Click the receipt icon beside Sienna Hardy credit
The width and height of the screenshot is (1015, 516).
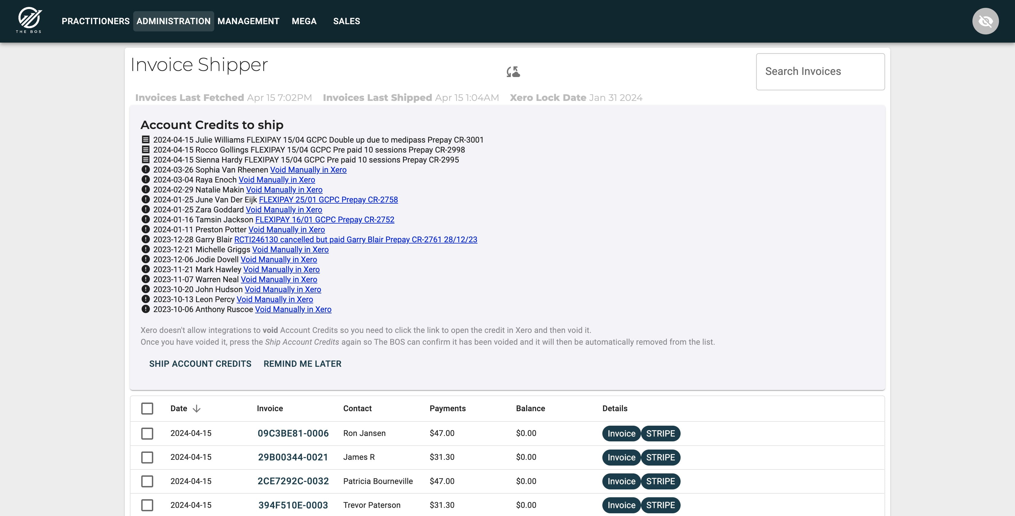point(145,159)
